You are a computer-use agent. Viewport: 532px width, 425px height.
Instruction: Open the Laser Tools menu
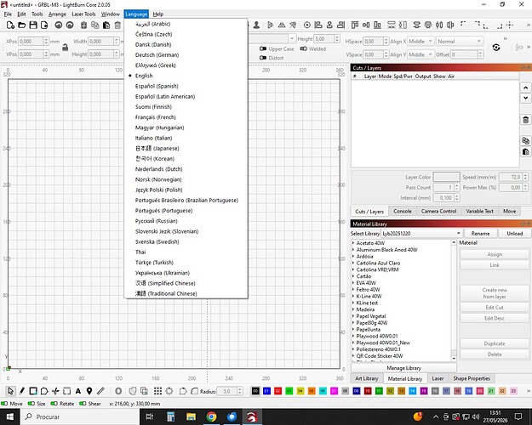83,14
